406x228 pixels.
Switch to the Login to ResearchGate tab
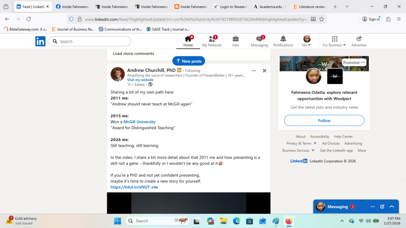[x=231, y=7]
